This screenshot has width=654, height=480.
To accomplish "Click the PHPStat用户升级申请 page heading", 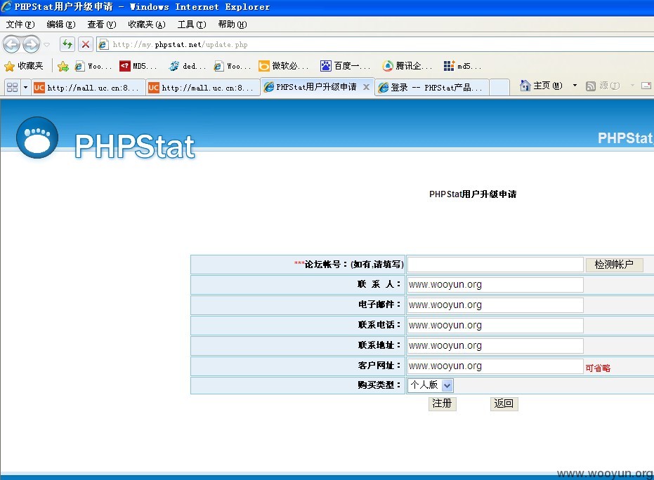I will [473, 194].
